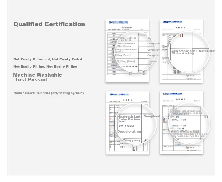Click "Color Fastness [Wet Press" label
Image resolution: width=222 pixels, height=182 pixels.
coord(125,45)
